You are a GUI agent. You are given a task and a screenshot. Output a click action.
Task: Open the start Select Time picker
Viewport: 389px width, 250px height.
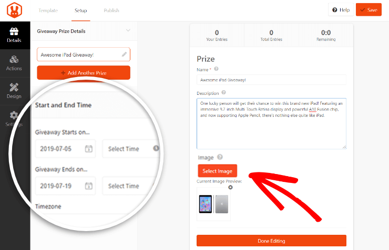click(x=131, y=149)
